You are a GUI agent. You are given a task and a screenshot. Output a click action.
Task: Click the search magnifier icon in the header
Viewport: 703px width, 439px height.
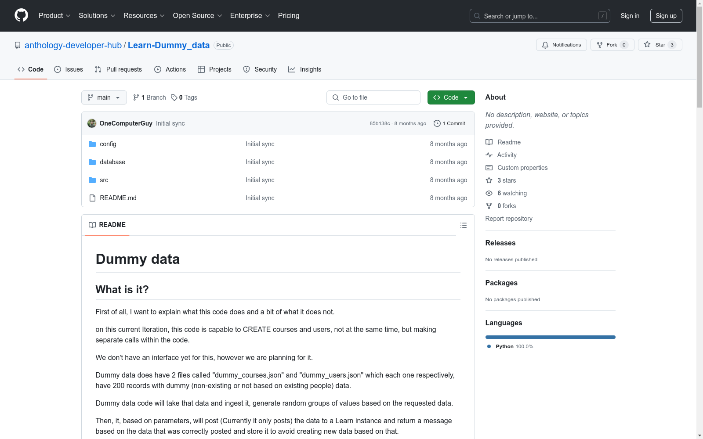tap(477, 16)
